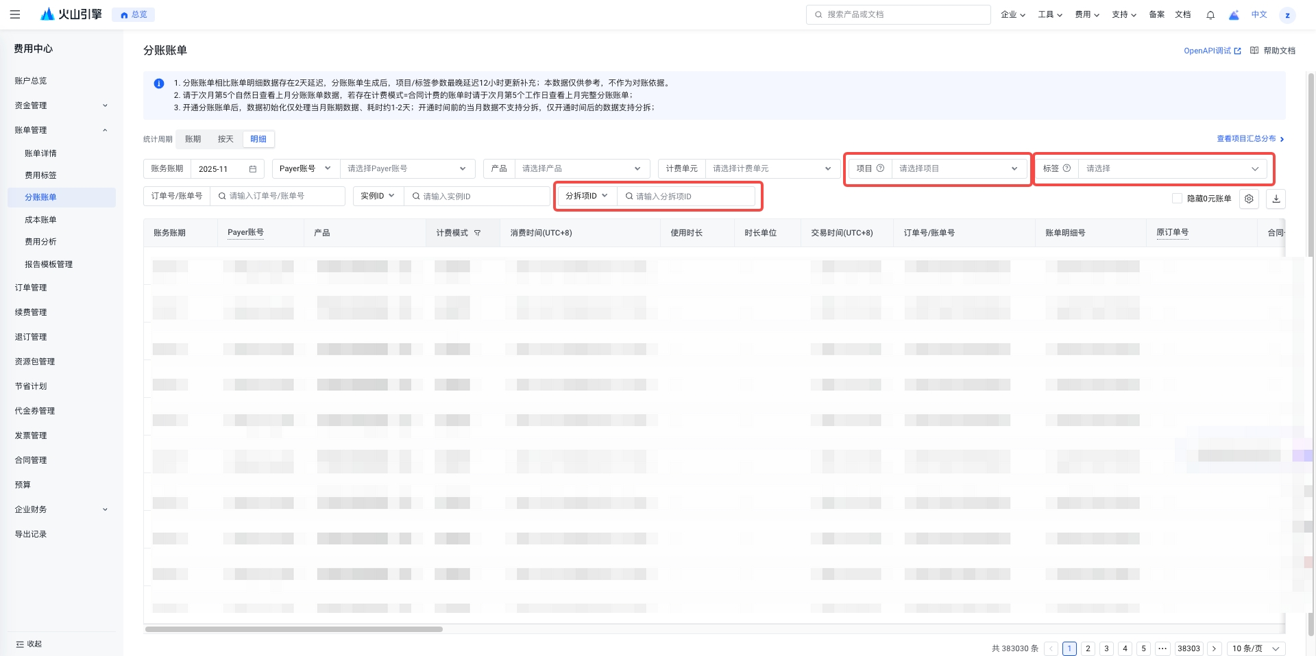This screenshot has height=656, width=1316.
Task: Open the hamburger menu icon
Action: tap(15, 14)
